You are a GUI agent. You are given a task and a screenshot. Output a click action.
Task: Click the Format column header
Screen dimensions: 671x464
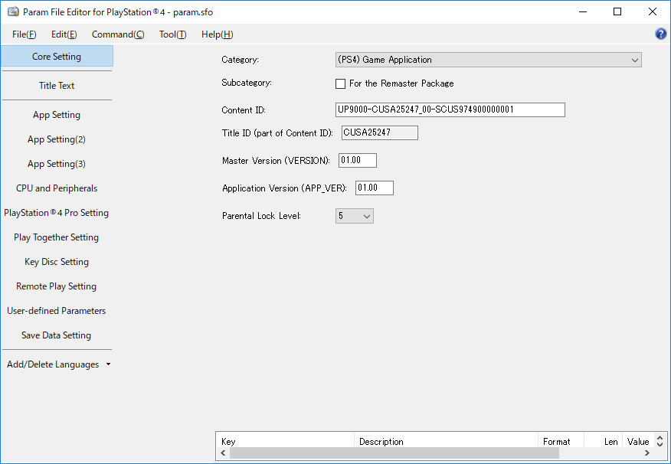[x=561, y=441]
